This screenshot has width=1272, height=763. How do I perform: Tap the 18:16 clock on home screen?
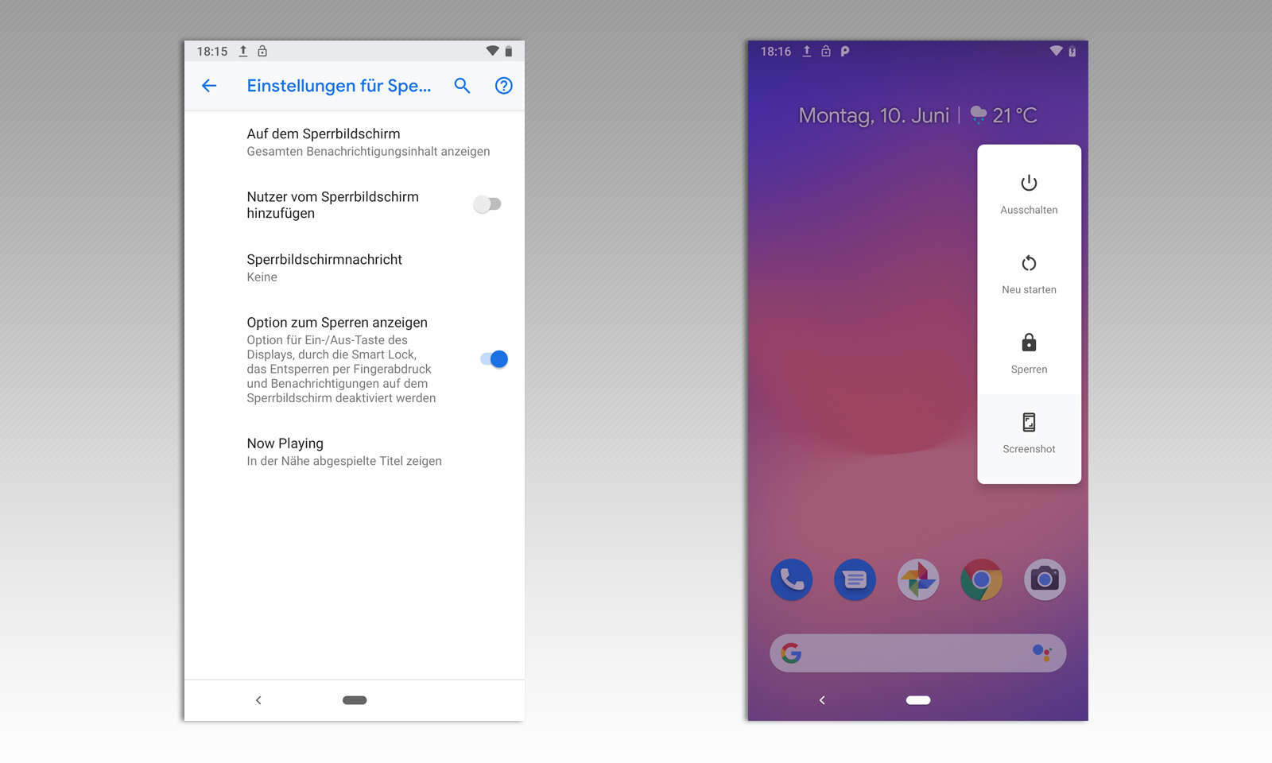point(776,51)
